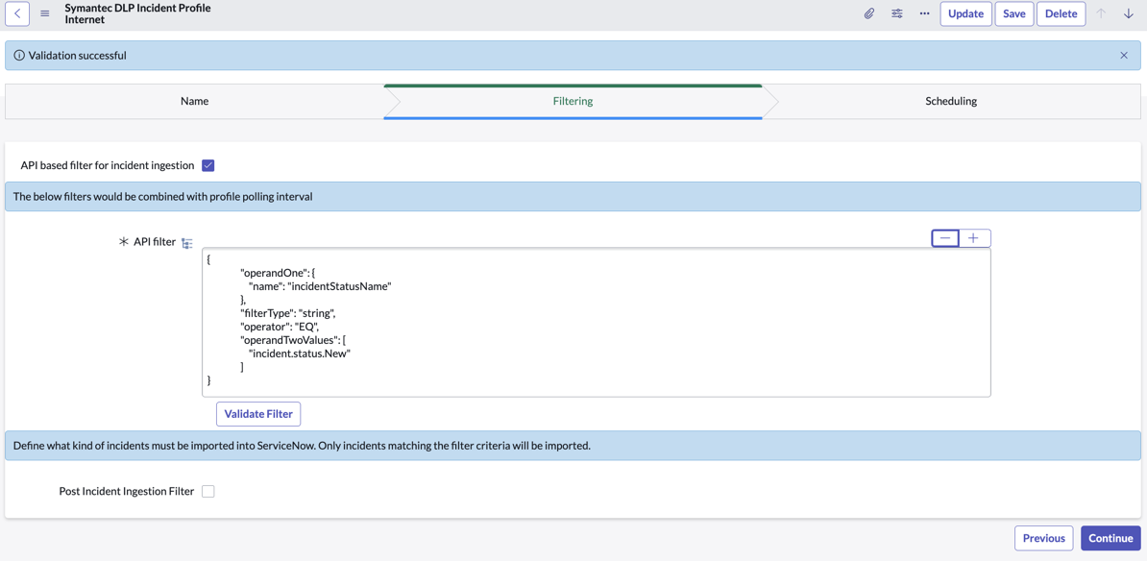Click the Delete button

[x=1061, y=13]
